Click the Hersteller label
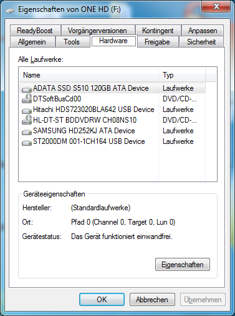Screen dimensions: 235x316 pyautogui.click(x=37, y=208)
